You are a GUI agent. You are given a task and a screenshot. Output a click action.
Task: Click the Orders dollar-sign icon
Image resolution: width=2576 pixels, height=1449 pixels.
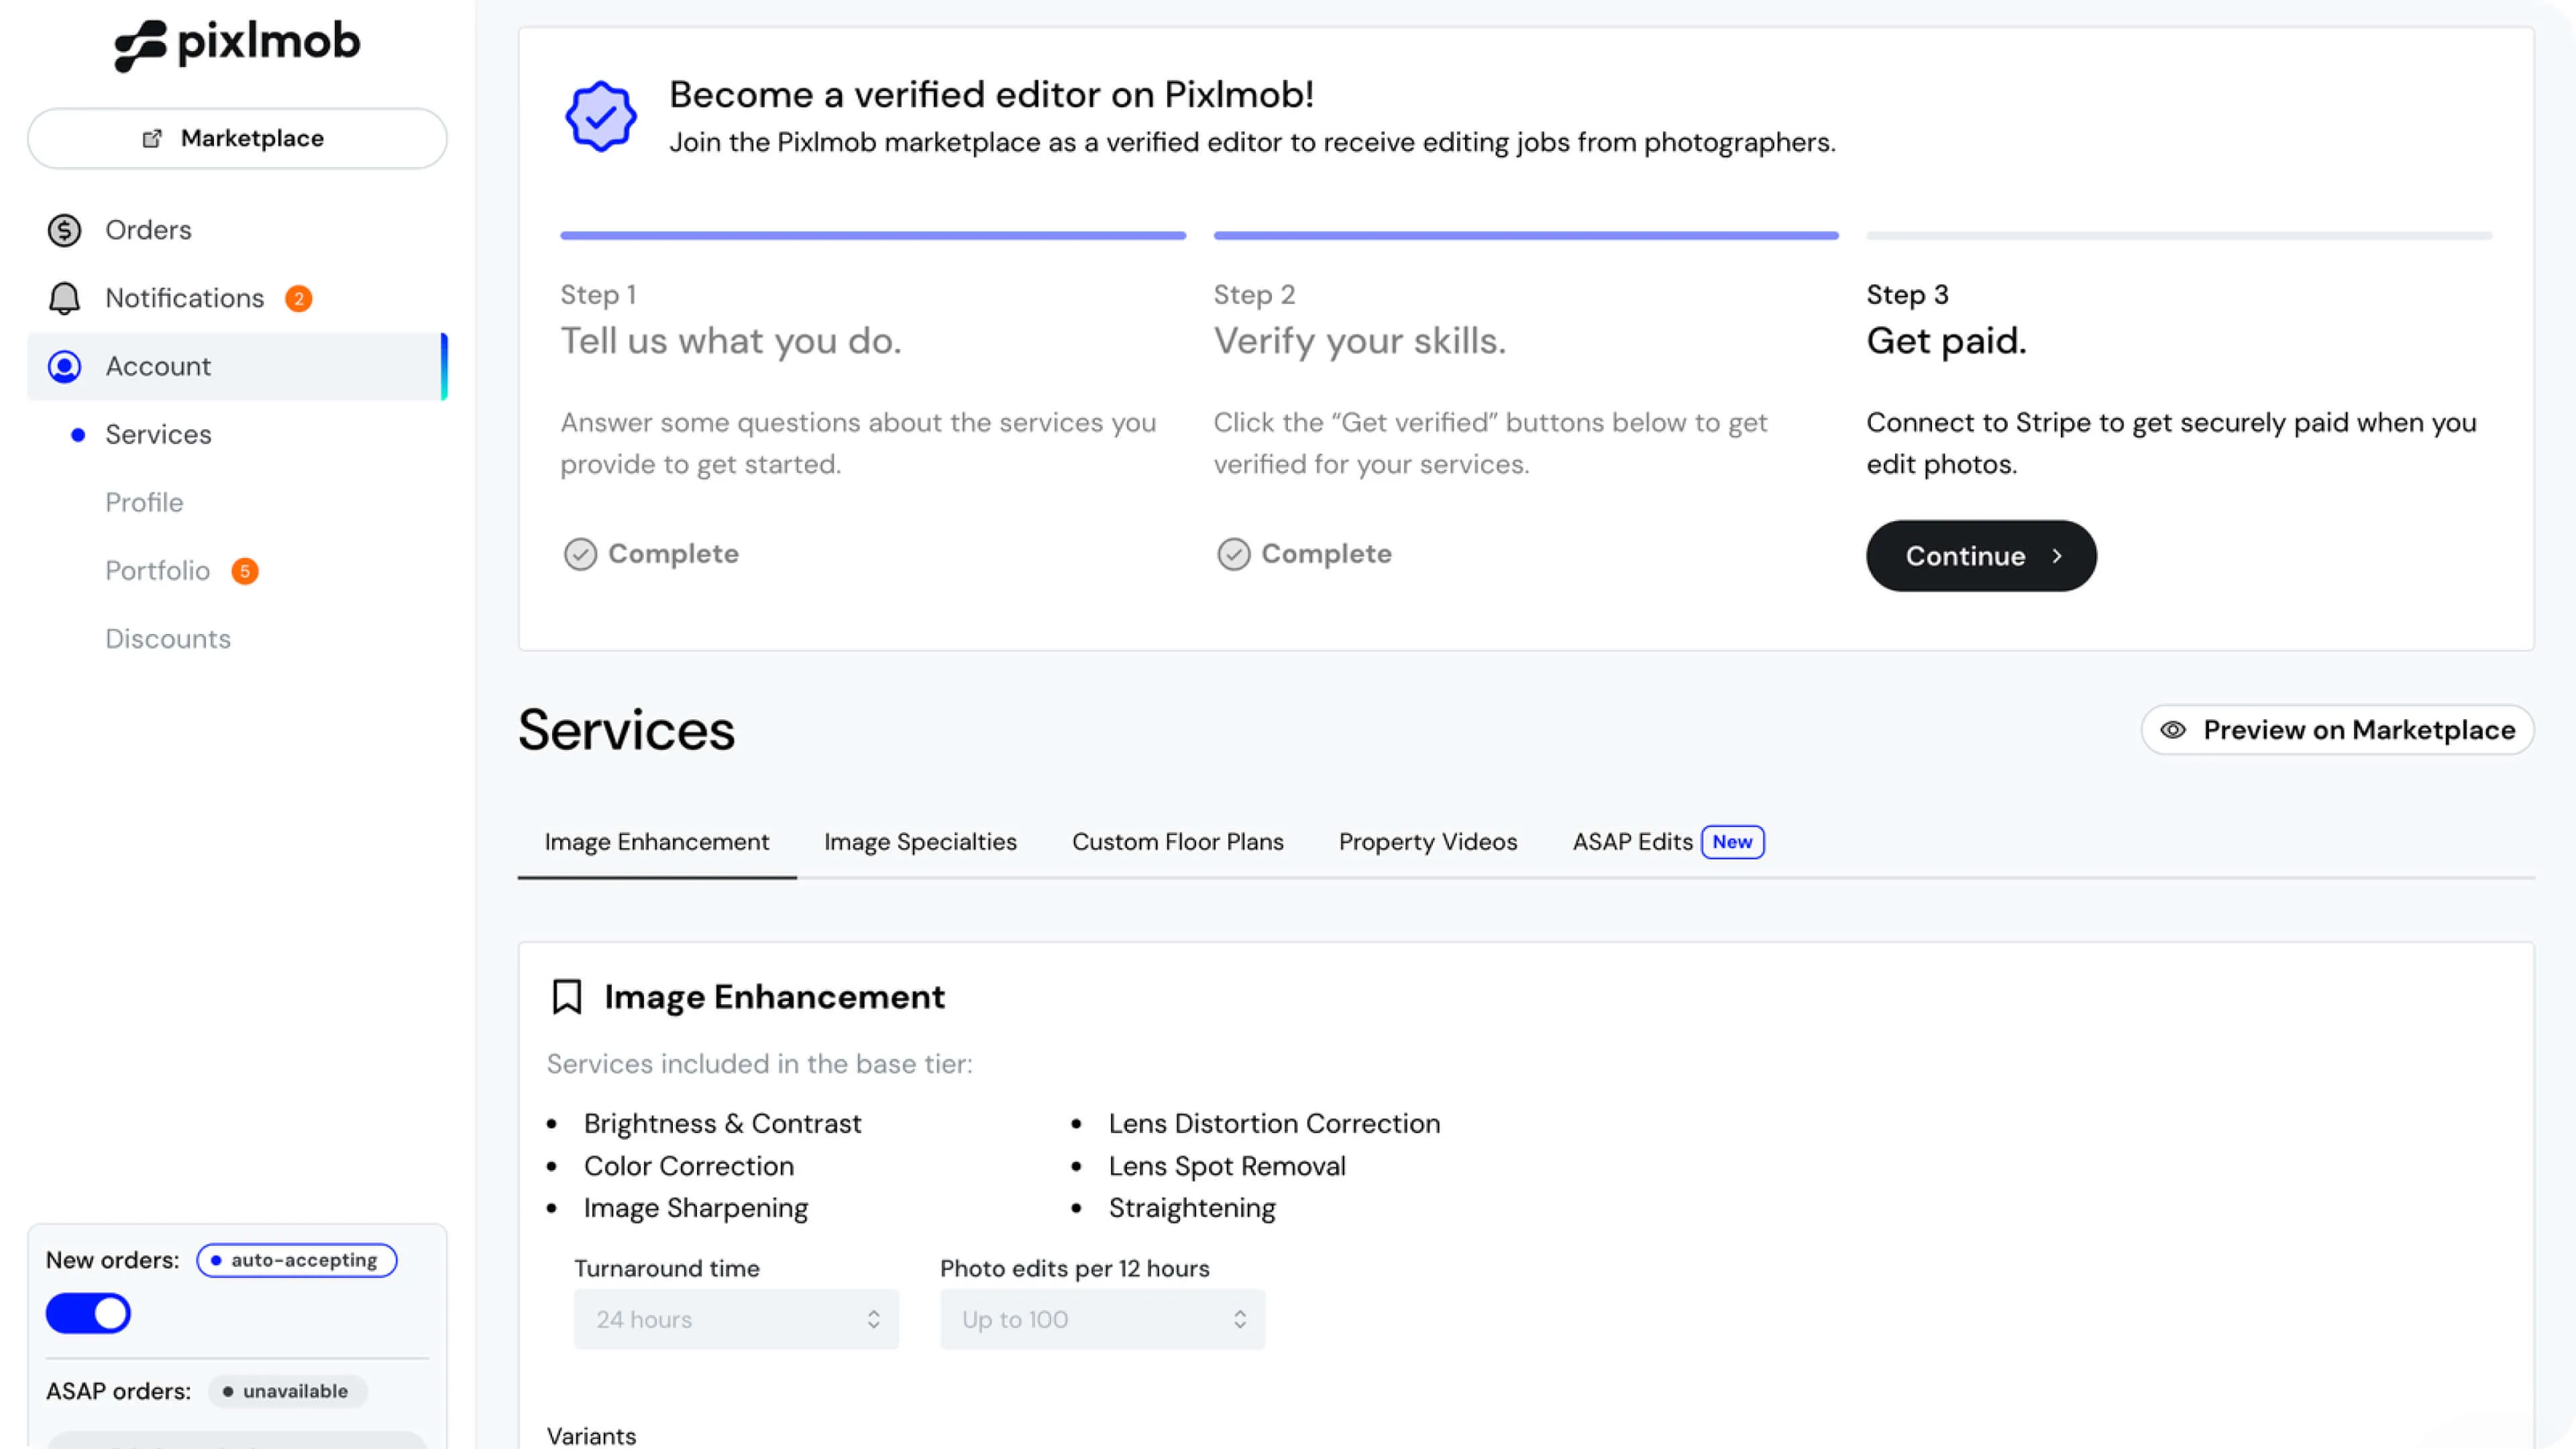tap(64, 230)
